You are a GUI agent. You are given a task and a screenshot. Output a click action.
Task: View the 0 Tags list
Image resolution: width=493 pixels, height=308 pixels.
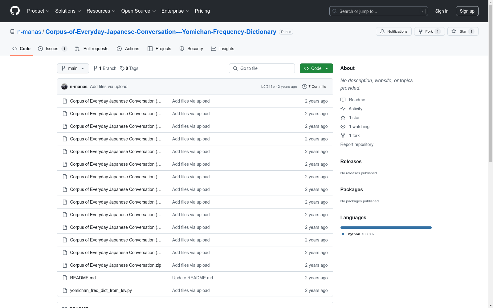(x=129, y=68)
